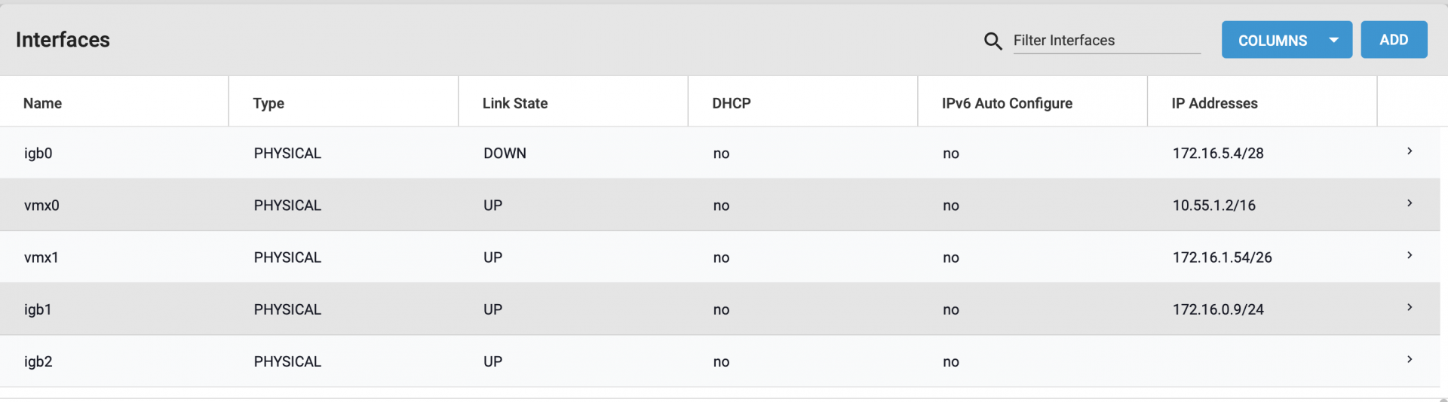This screenshot has width=1448, height=402.
Task: Sort by the DHCP column header
Action: tap(732, 103)
